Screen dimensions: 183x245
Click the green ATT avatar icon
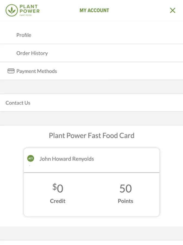click(x=31, y=158)
